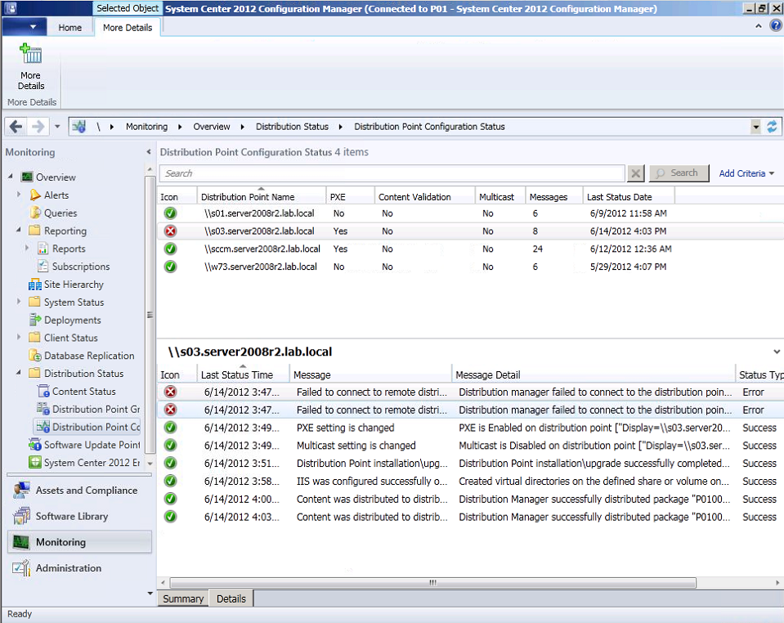Sort by Last Status Date column
This screenshot has height=623, width=784.
(x=629, y=196)
